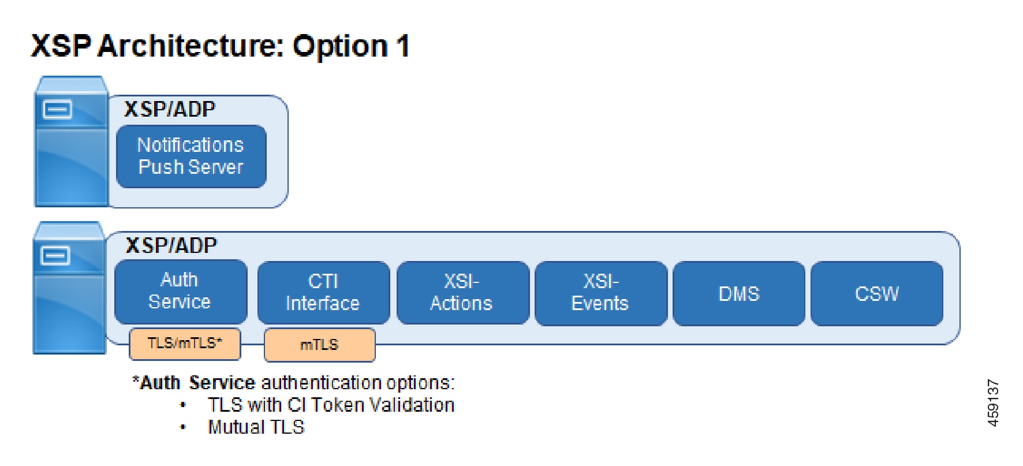Click the mTLS orange tag
The width and height of the screenshot is (1023, 466).
point(320,345)
